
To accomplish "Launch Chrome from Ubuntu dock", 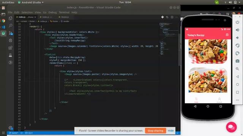I will click(3, 21).
